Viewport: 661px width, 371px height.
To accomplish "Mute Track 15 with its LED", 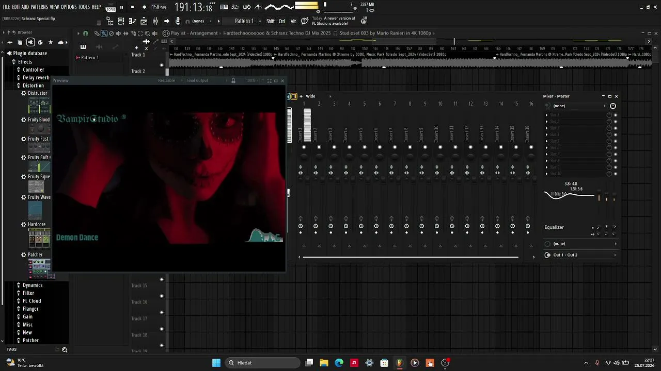I will coord(162,279).
